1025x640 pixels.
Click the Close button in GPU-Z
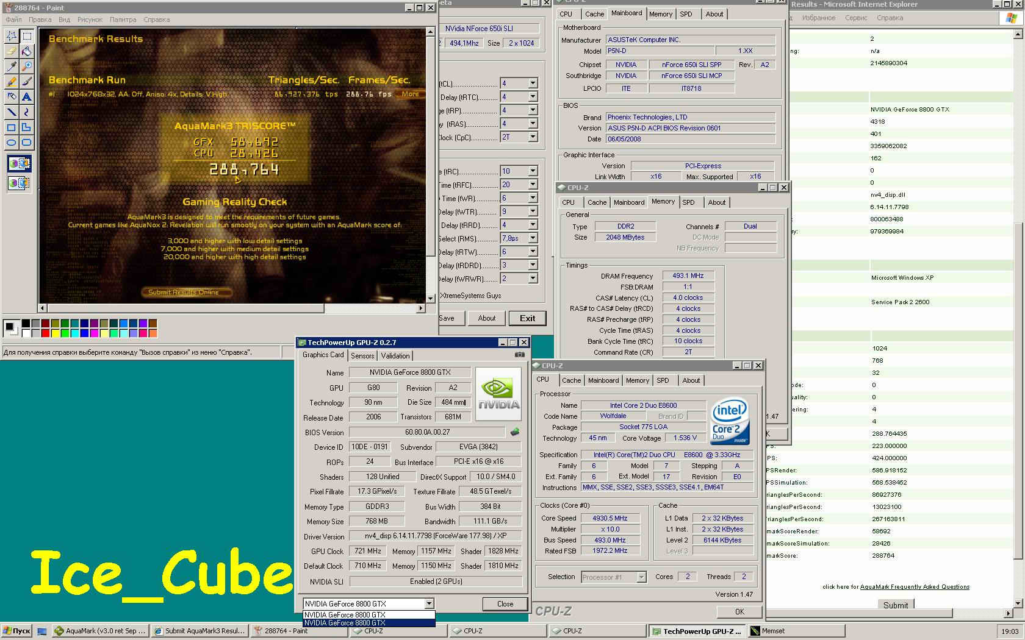coord(505,604)
